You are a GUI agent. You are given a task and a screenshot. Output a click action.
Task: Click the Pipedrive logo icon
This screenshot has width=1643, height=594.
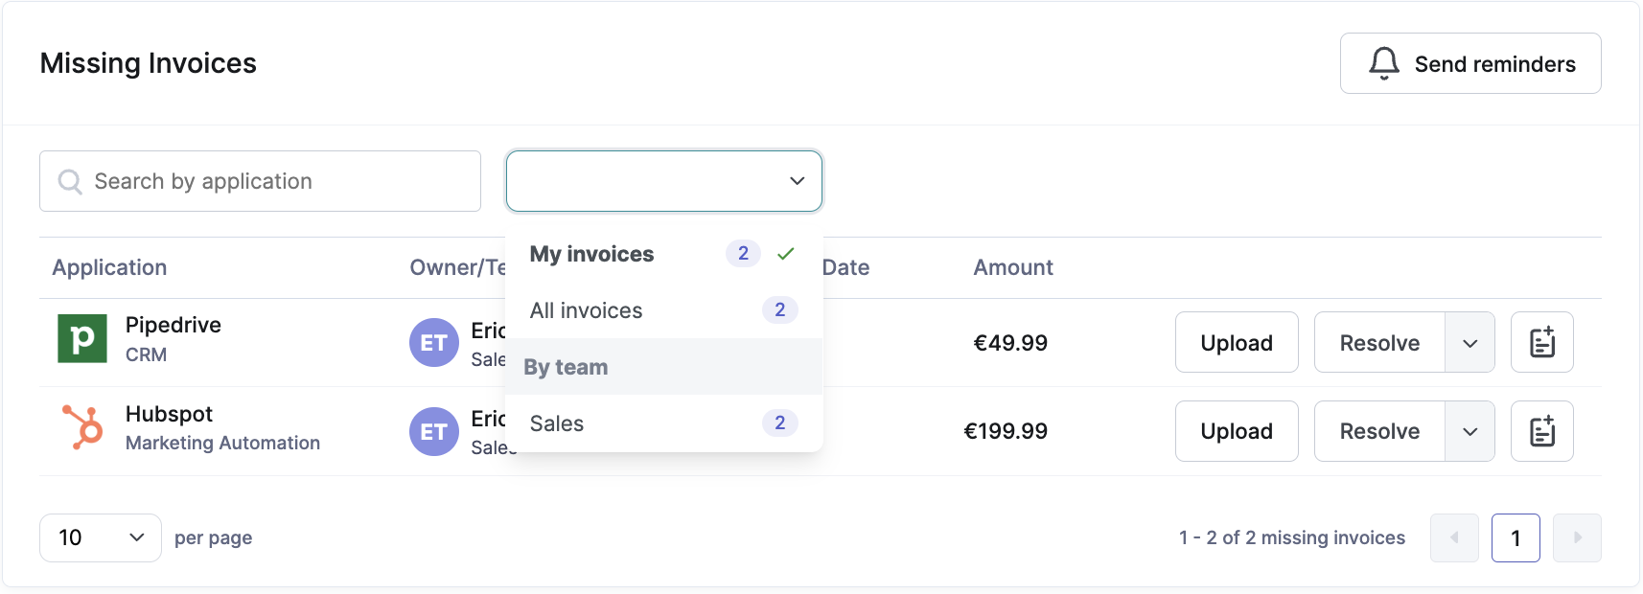point(82,339)
